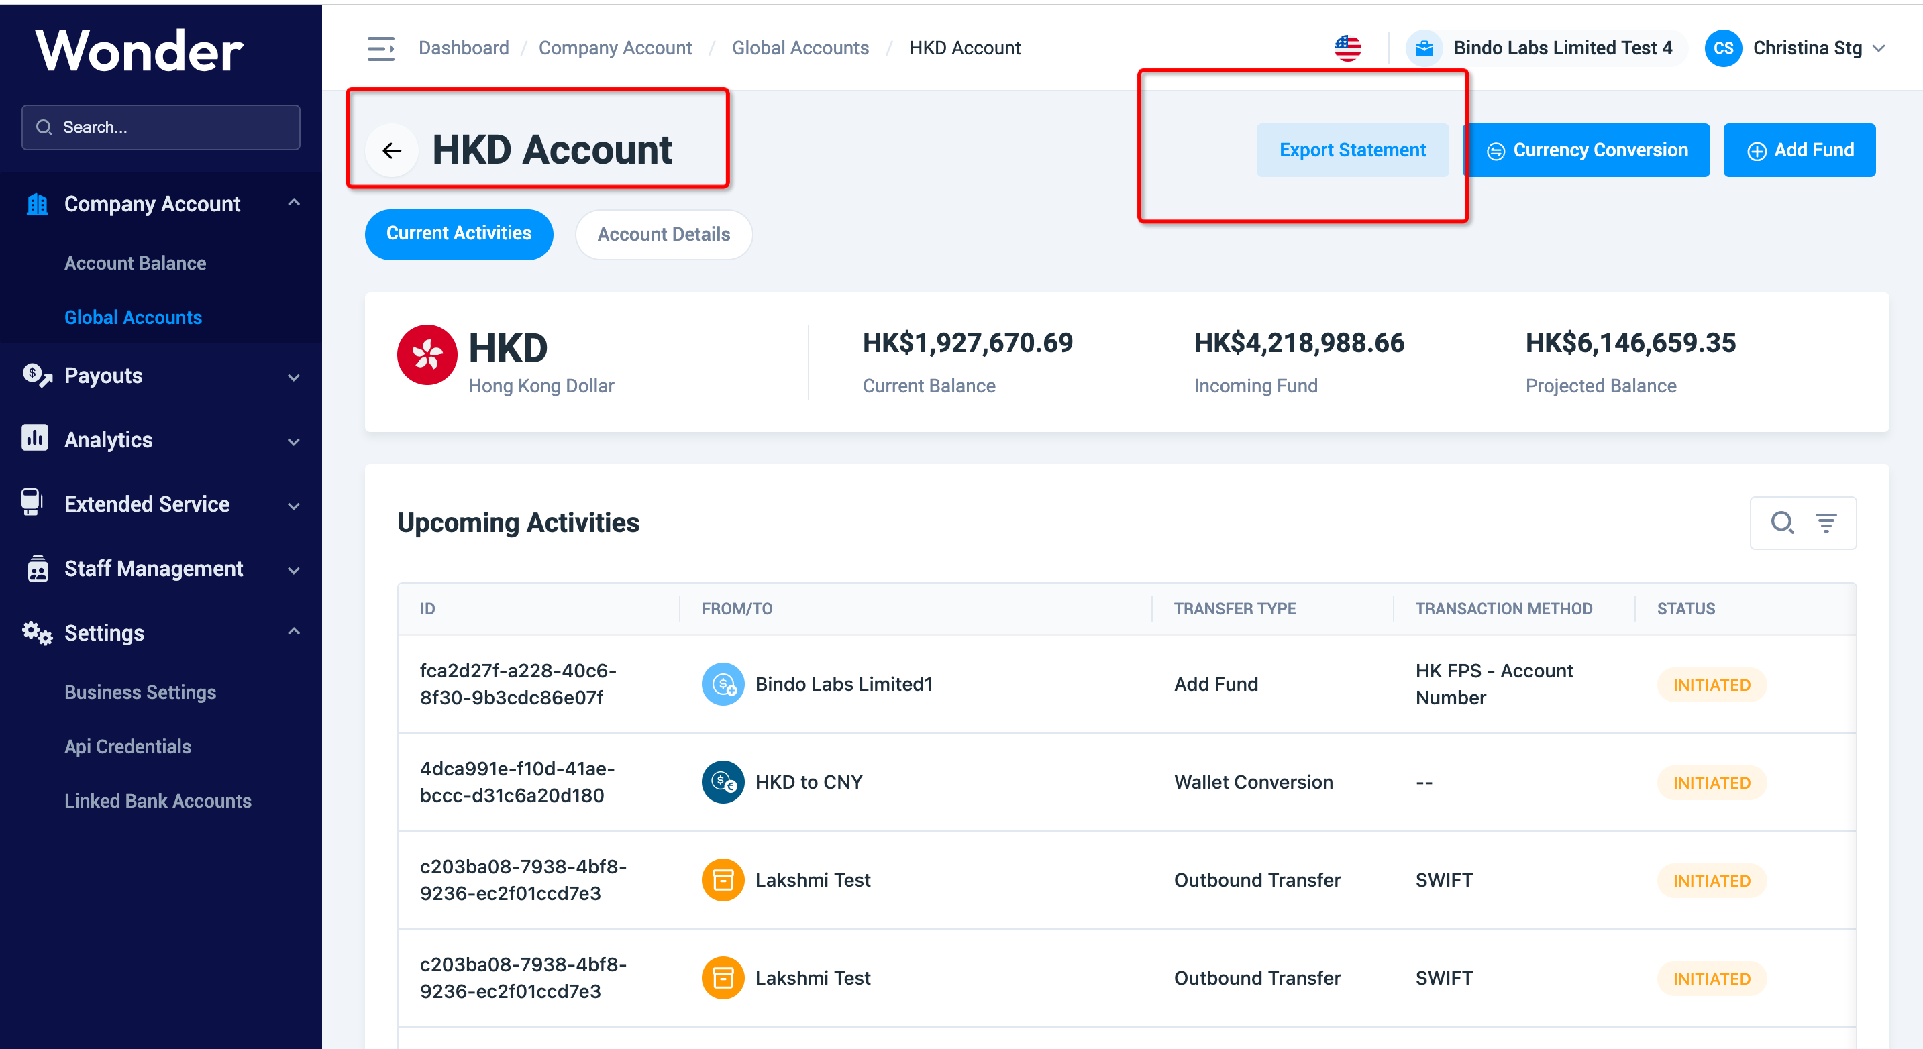
Task: Collapse the Settings section chevron
Action: click(294, 631)
